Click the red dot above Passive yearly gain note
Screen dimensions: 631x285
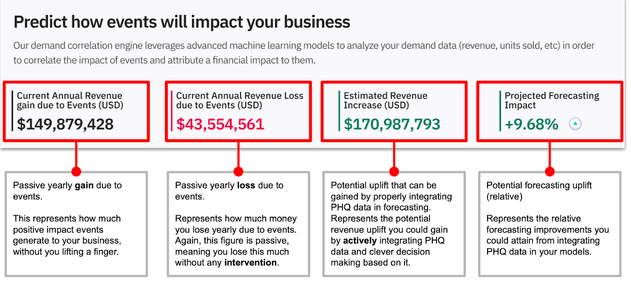[x=76, y=171]
